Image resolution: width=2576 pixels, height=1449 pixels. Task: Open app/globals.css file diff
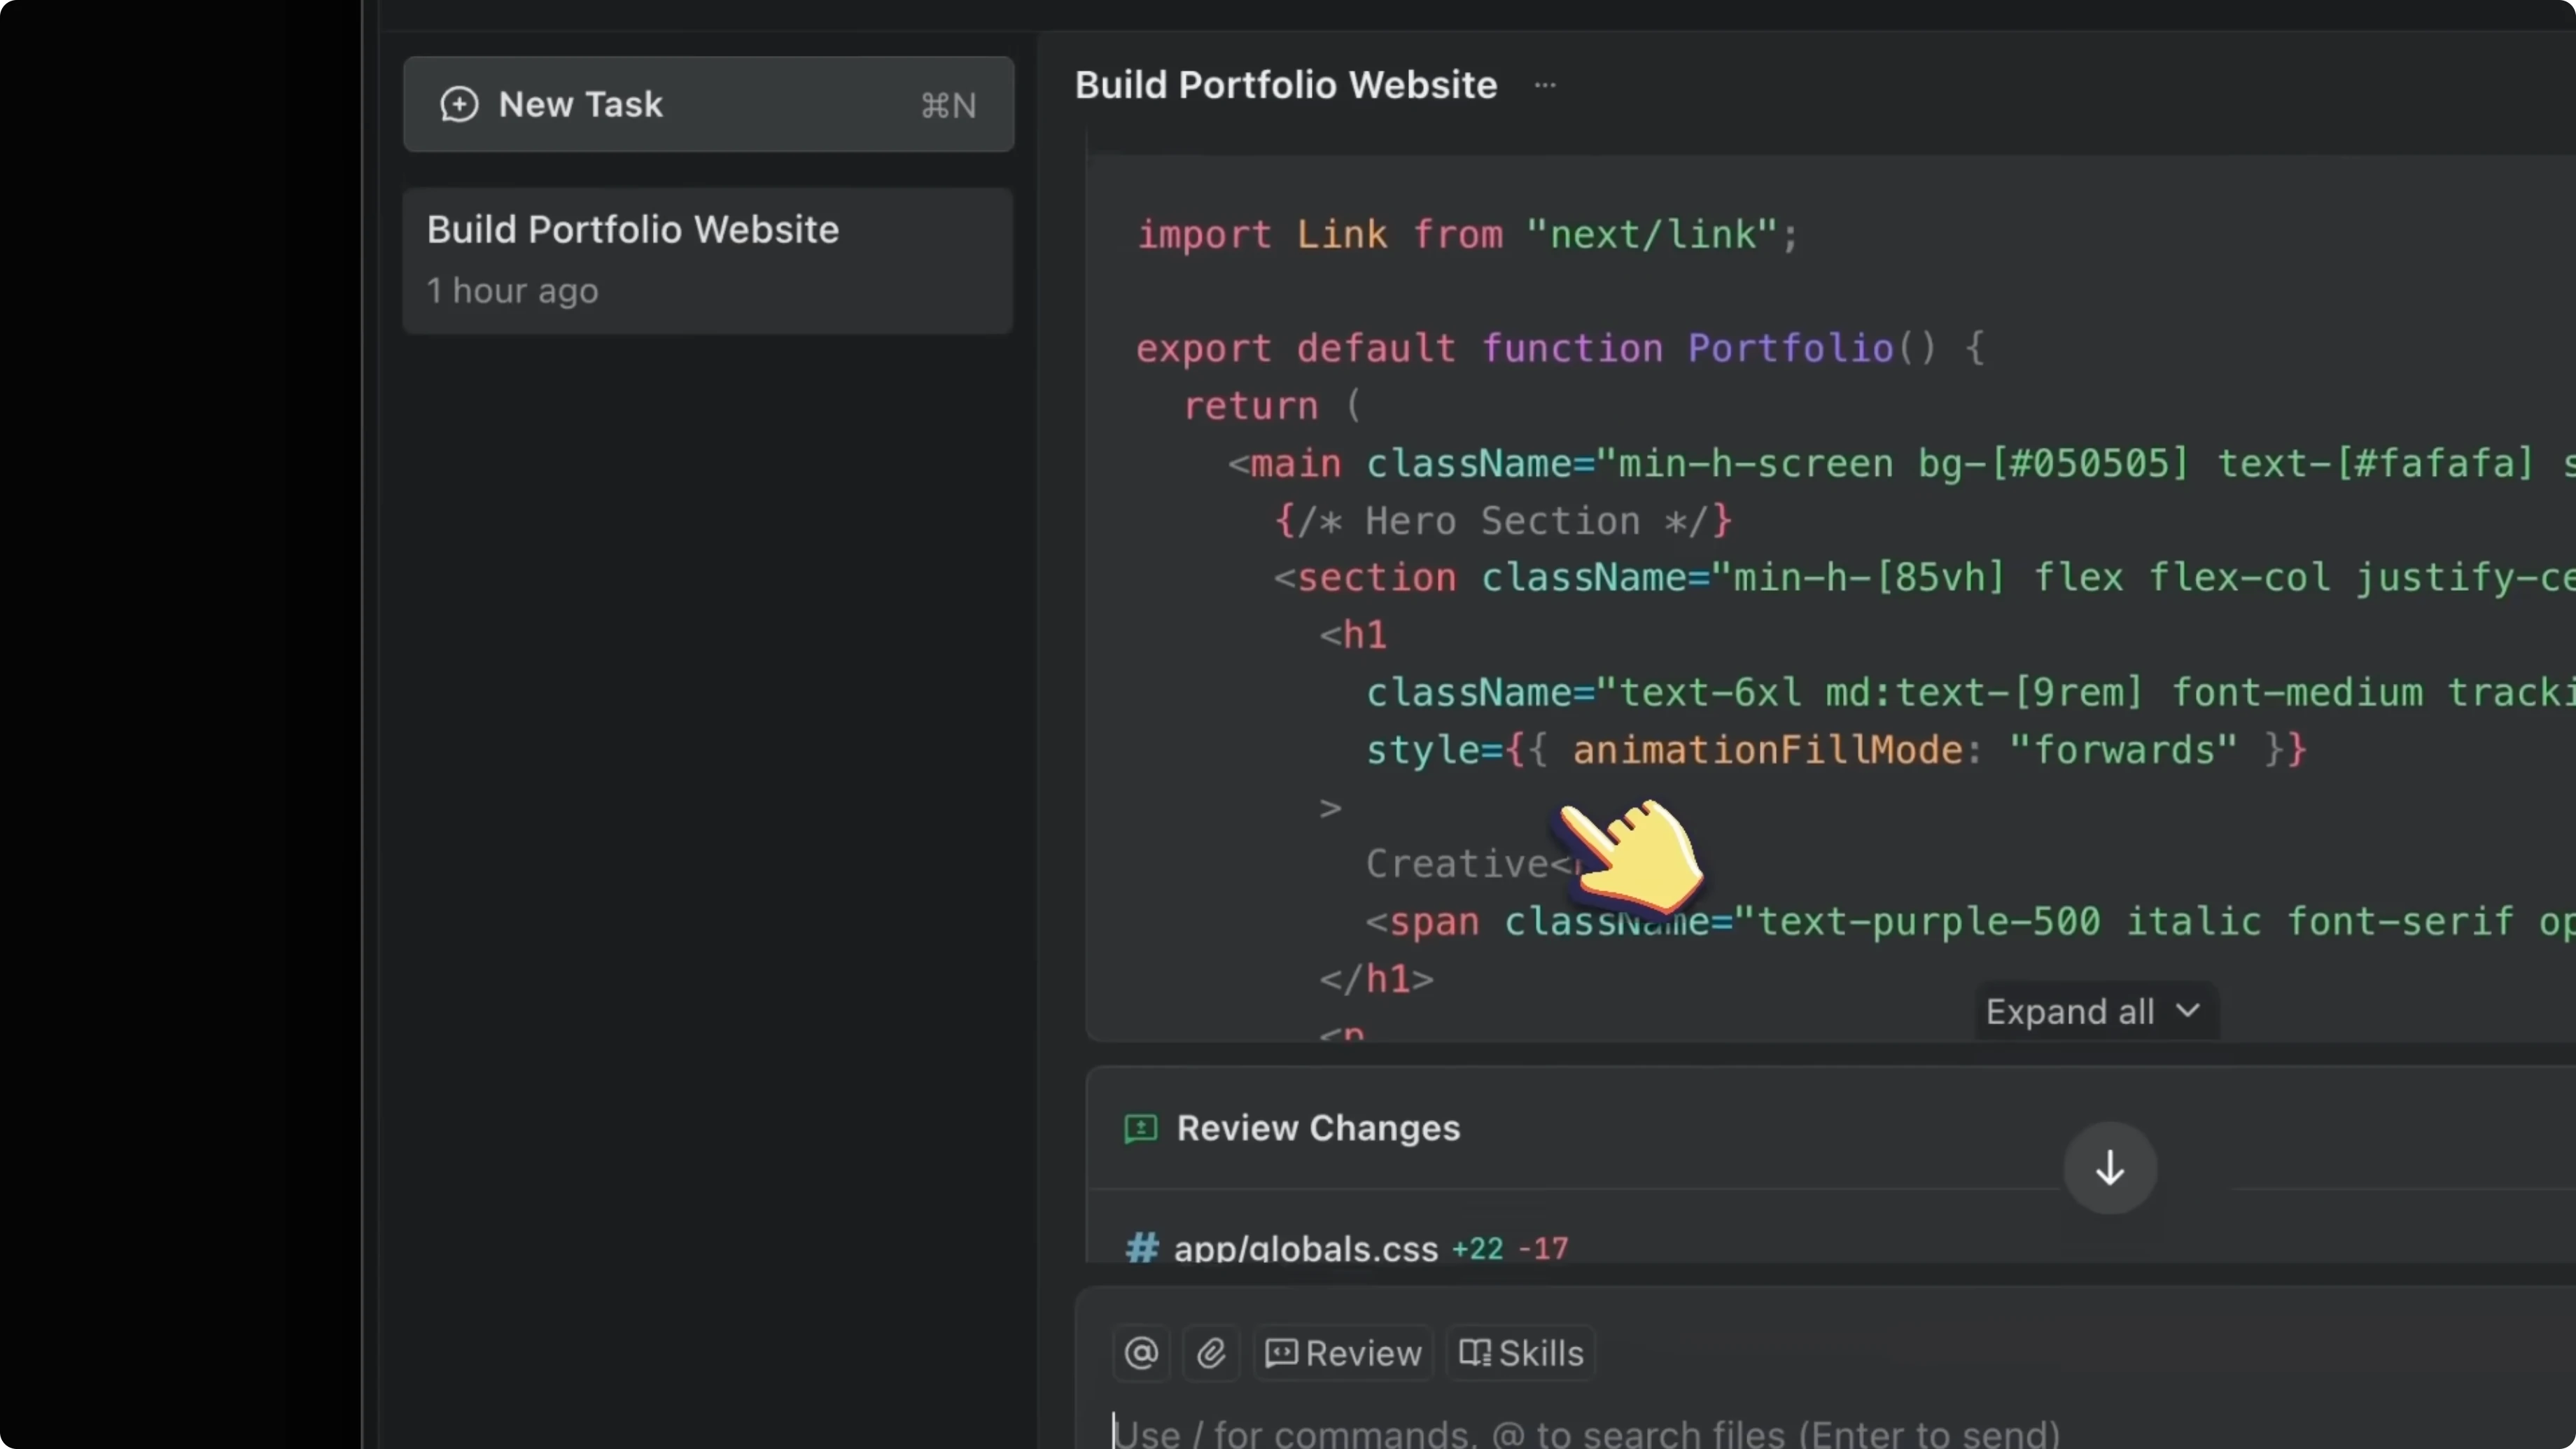1305,1247
